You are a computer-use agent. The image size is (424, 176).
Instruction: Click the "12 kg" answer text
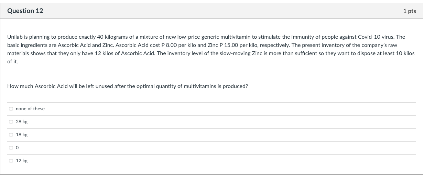tap(22, 161)
